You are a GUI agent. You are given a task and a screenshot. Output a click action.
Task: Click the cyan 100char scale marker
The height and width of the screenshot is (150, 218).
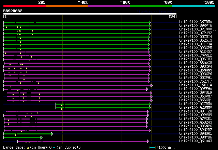[152, 148]
